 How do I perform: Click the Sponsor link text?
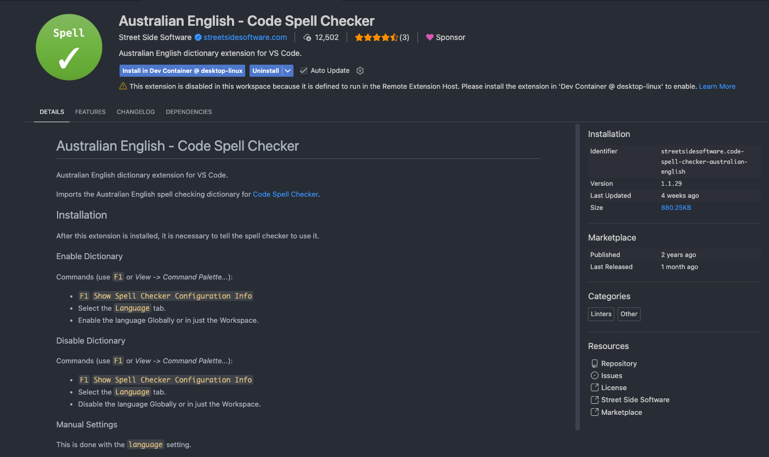point(450,37)
